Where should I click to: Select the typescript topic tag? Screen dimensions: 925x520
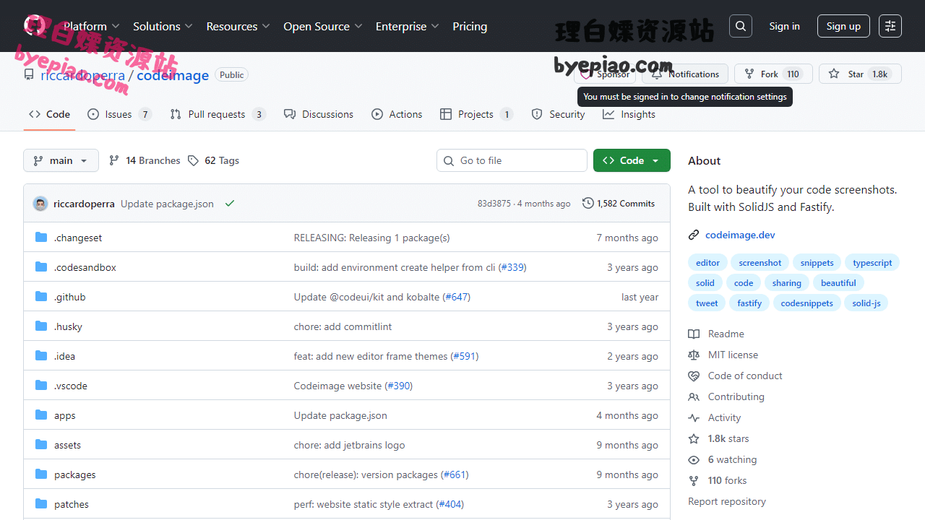[x=872, y=263]
